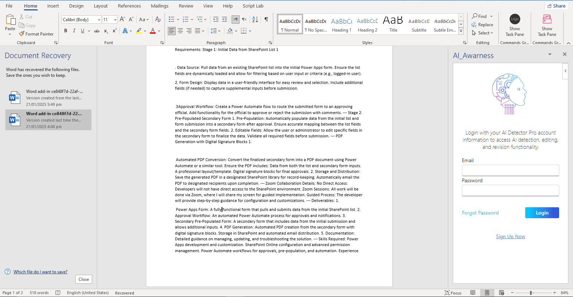The image size is (573, 297).
Task: Open the Change Case dropdown
Action: pyautogui.click(x=144, y=19)
